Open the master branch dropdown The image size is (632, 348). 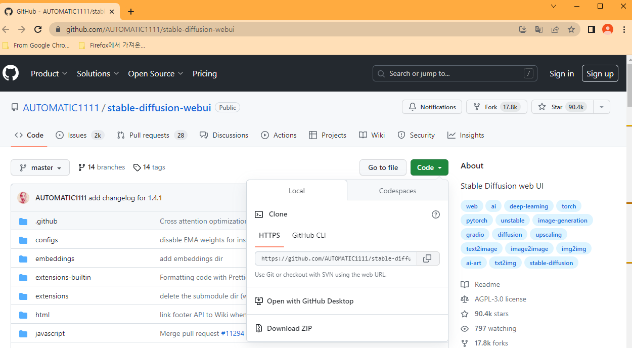click(x=40, y=167)
